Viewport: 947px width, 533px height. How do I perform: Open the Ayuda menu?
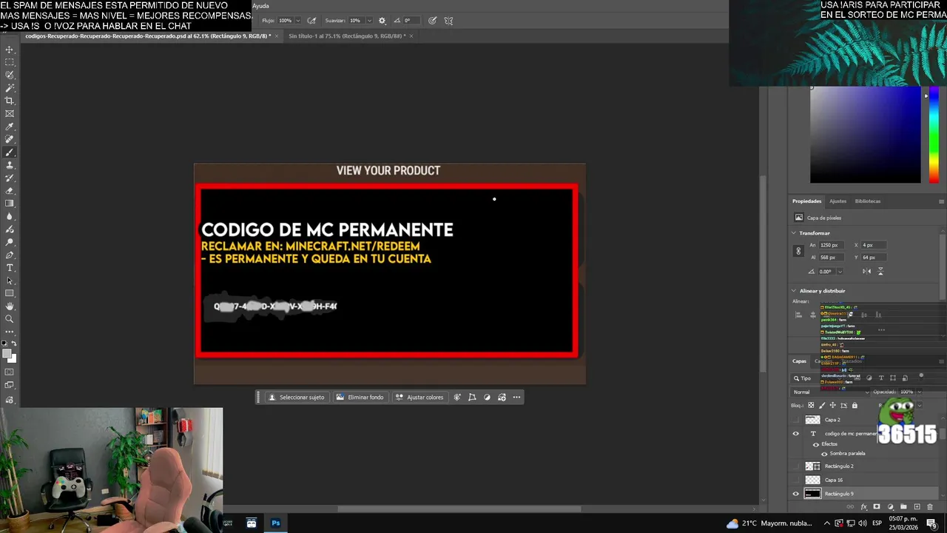point(260,6)
